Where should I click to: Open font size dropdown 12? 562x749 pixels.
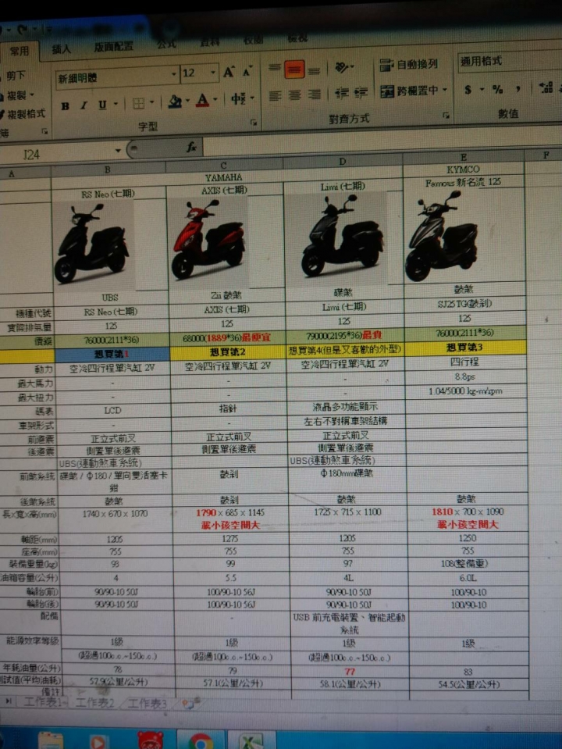212,73
